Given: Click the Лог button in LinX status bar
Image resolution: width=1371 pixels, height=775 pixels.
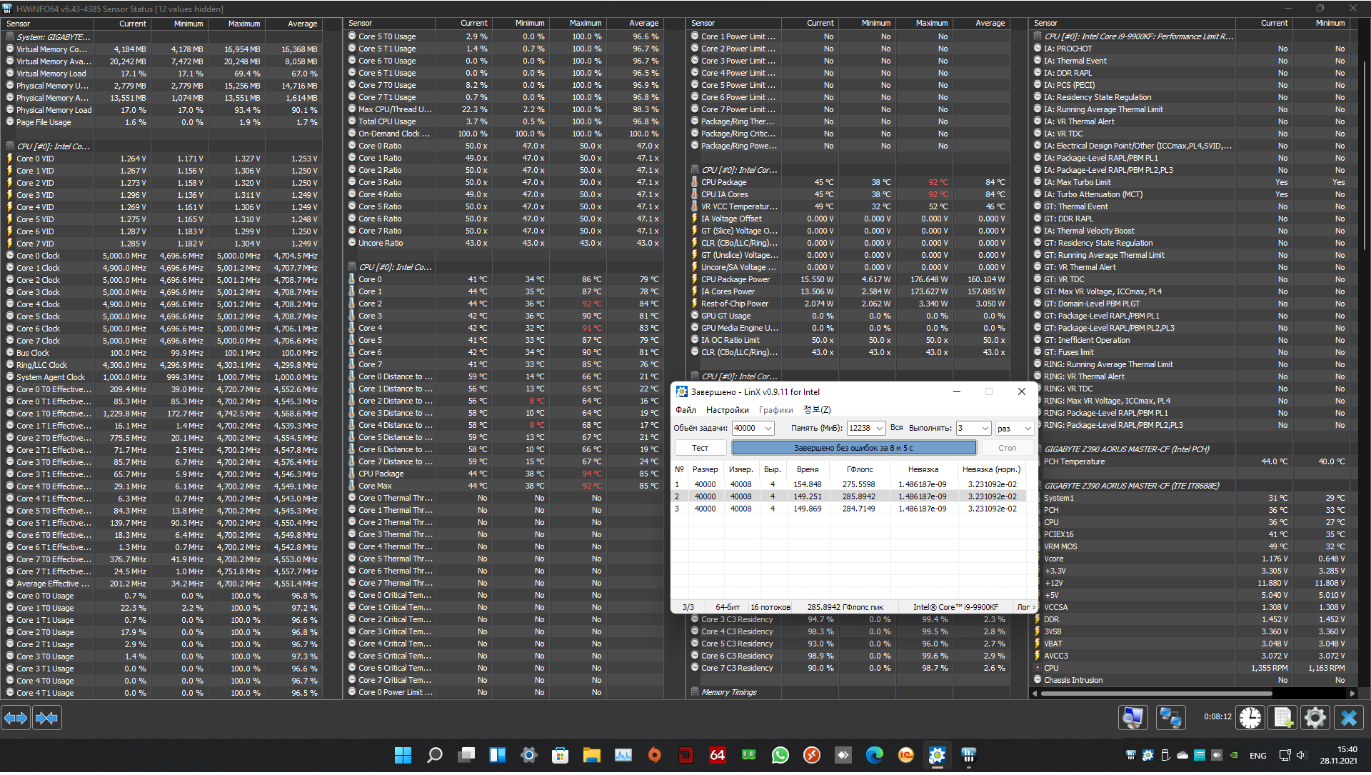Looking at the screenshot, I should (1024, 607).
